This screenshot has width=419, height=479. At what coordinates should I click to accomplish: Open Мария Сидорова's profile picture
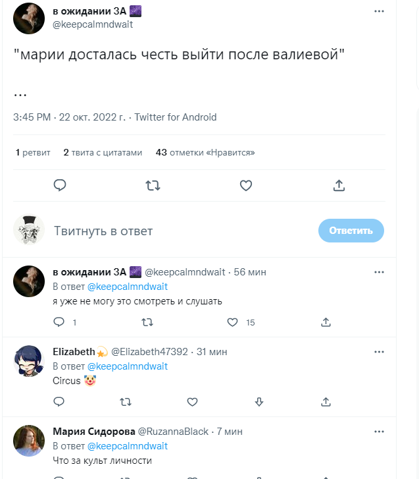pyautogui.click(x=29, y=441)
